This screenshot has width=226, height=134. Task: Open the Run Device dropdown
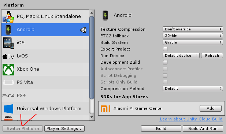181,56
